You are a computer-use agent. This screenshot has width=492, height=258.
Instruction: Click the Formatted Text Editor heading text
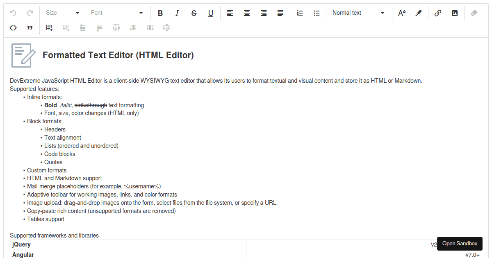click(118, 55)
